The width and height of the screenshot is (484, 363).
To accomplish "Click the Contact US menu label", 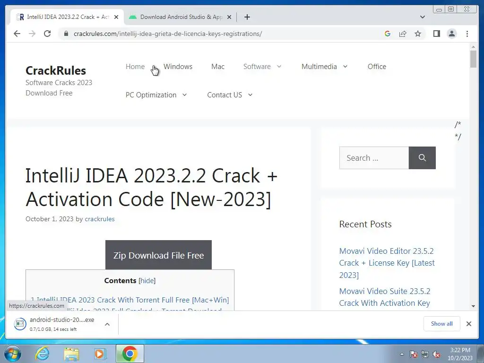I will point(225,95).
